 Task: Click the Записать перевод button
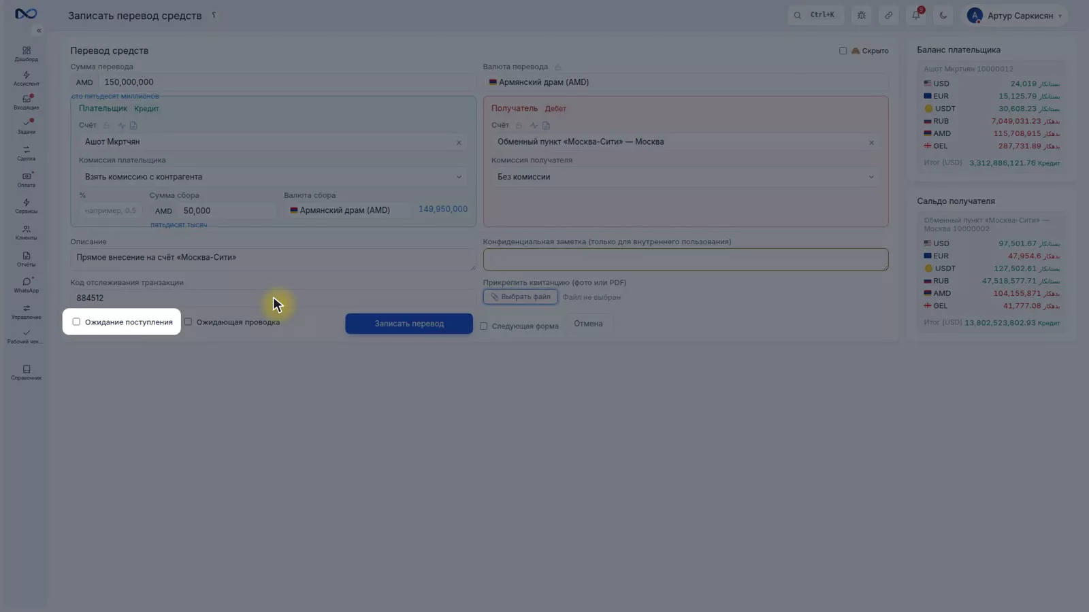pos(409,324)
